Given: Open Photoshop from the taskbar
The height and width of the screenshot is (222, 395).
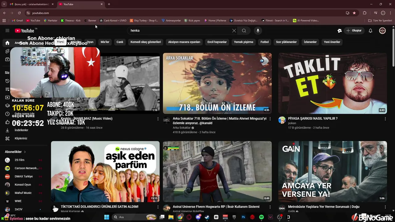Looking at the screenshot, I should 243,217.
